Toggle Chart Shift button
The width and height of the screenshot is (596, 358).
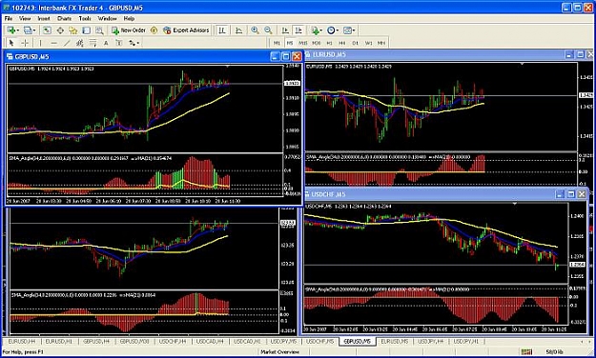click(298, 30)
